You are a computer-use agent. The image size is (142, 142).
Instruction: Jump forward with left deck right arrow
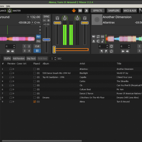tap(12, 51)
